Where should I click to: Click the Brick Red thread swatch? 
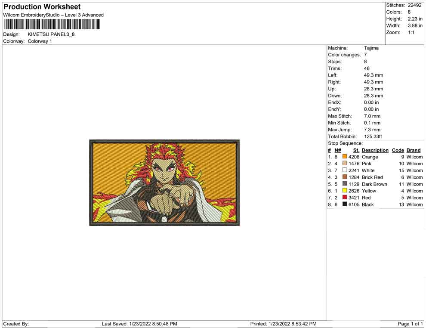(x=345, y=177)
